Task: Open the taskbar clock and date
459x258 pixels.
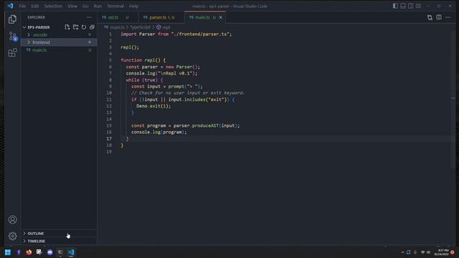Action: coord(442,252)
